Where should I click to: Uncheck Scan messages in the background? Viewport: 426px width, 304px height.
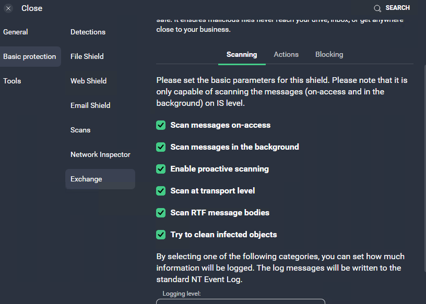tap(161, 147)
